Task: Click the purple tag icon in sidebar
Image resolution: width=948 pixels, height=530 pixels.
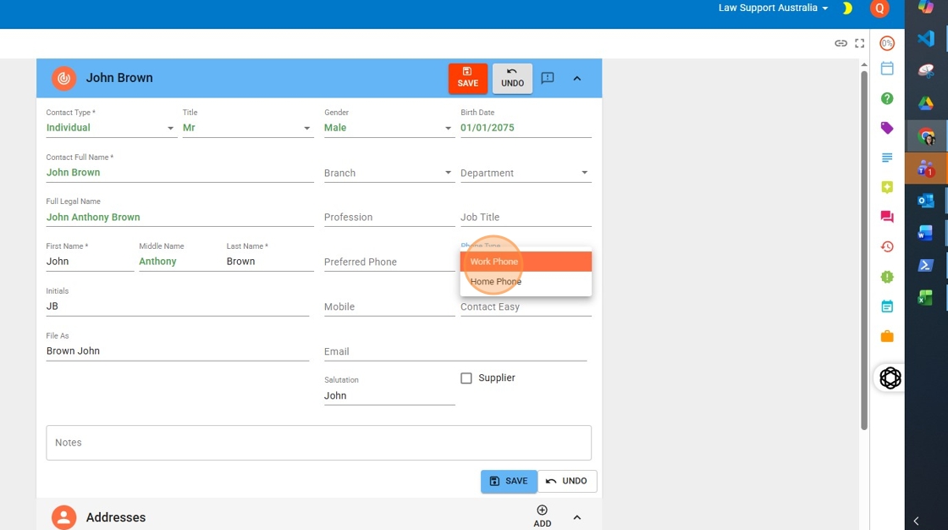Action: 887,128
